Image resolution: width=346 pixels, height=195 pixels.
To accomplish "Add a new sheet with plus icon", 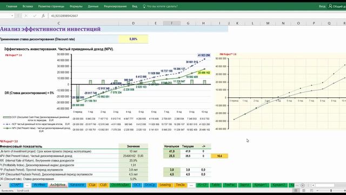I will pyautogui.click(x=303, y=185).
